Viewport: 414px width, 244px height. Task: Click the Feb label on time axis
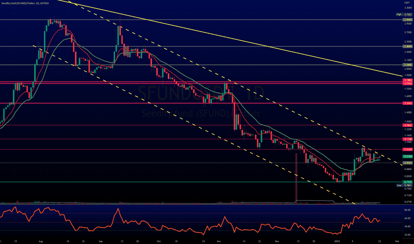click(x=397, y=241)
